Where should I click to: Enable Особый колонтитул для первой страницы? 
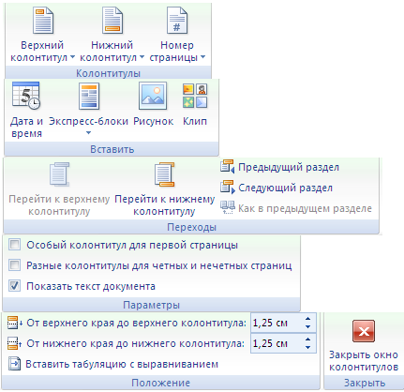[14, 245]
